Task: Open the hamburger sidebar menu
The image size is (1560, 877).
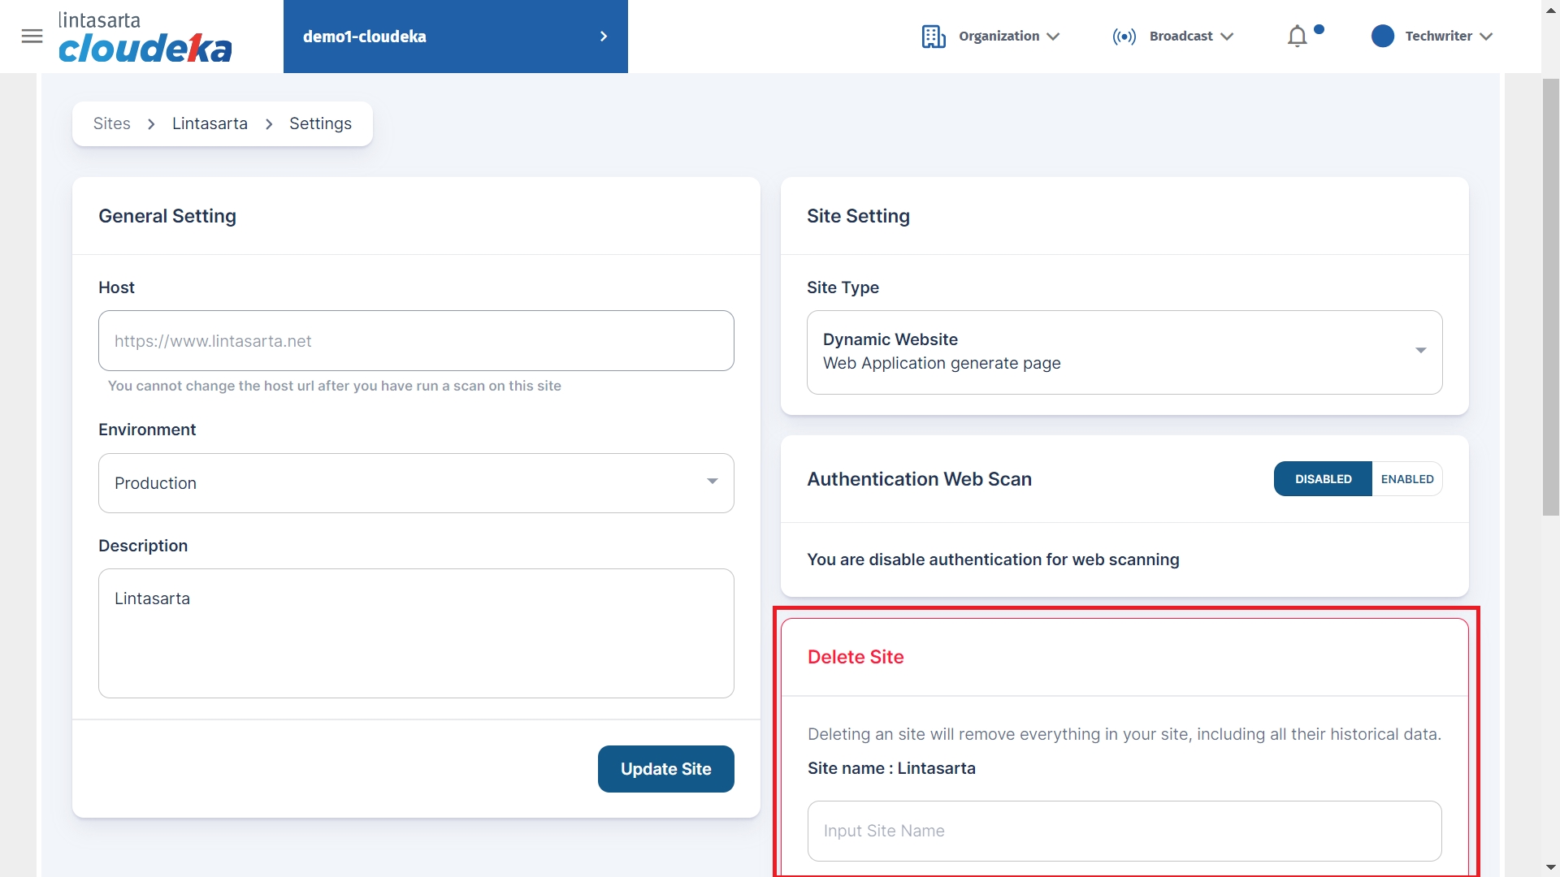Action: 32,36
